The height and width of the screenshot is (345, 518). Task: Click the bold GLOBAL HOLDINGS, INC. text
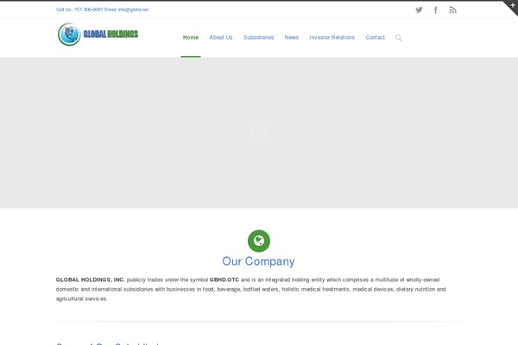point(90,279)
